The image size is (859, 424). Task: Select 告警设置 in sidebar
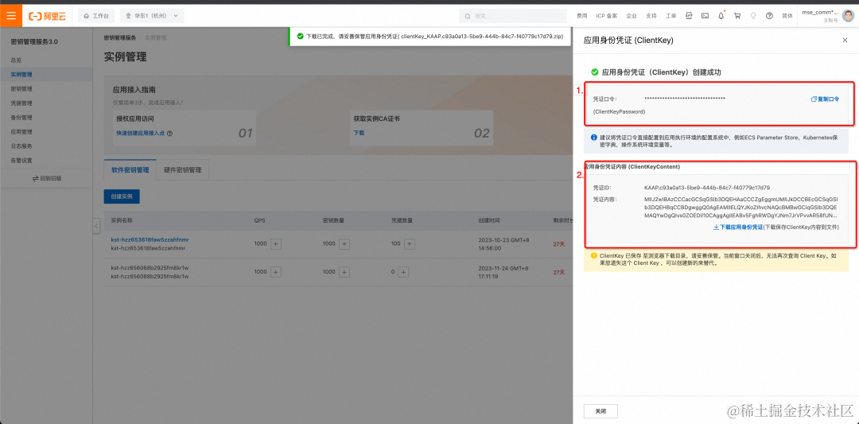(x=21, y=161)
